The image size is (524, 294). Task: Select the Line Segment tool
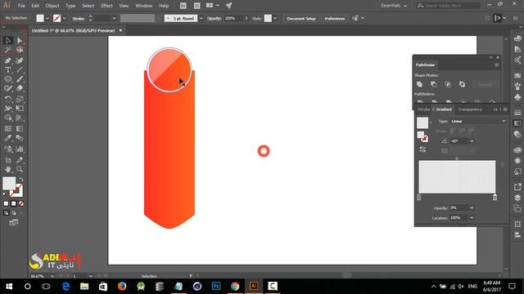click(20, 69)
